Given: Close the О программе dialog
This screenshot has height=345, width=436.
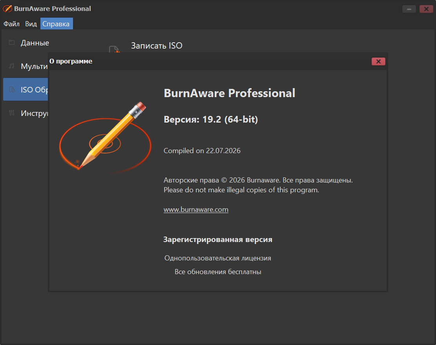Looking at the screenshot, I should tap(378, 61).
